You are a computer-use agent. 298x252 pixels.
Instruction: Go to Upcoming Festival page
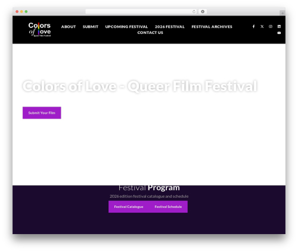coord(126,27)
